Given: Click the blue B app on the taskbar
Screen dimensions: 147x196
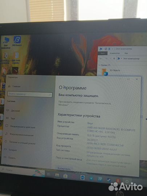Looking at the screenshot, I should [x=100, y=179].
